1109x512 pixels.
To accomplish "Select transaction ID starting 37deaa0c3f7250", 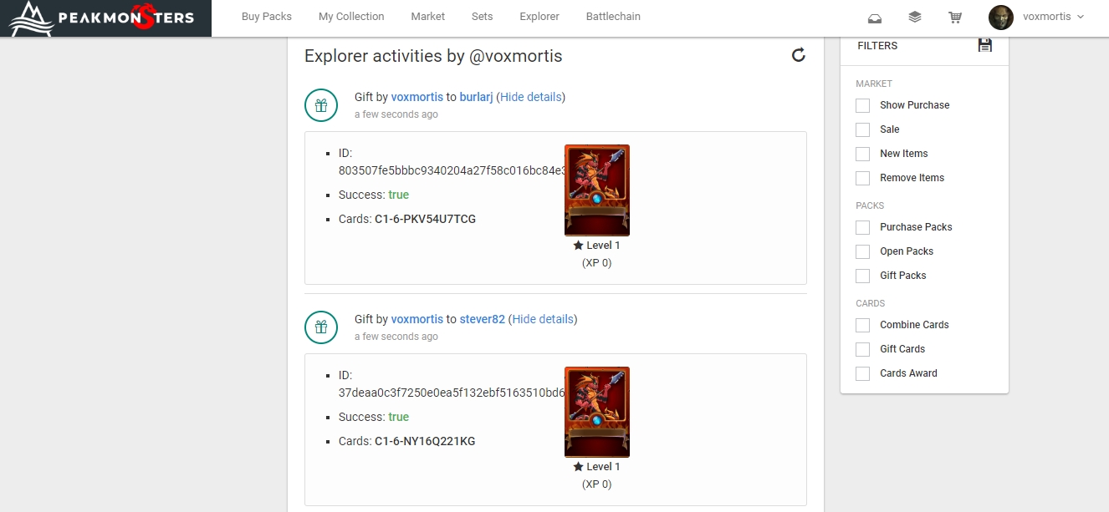I will (x=452, y=393).
